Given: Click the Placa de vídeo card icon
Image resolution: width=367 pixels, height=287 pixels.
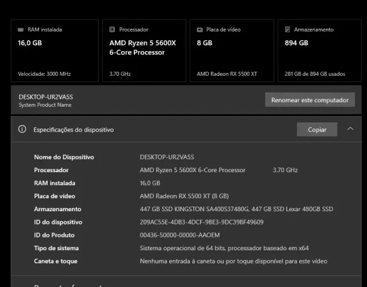Looking at the screenshot, I should pos(200,30).
